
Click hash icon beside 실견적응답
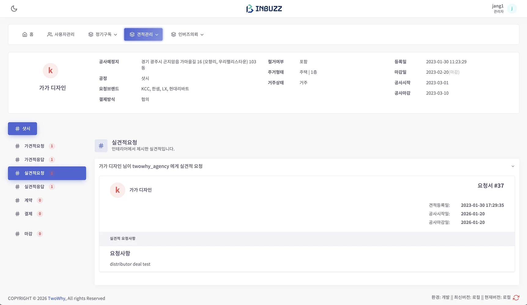tap(17, 187)
